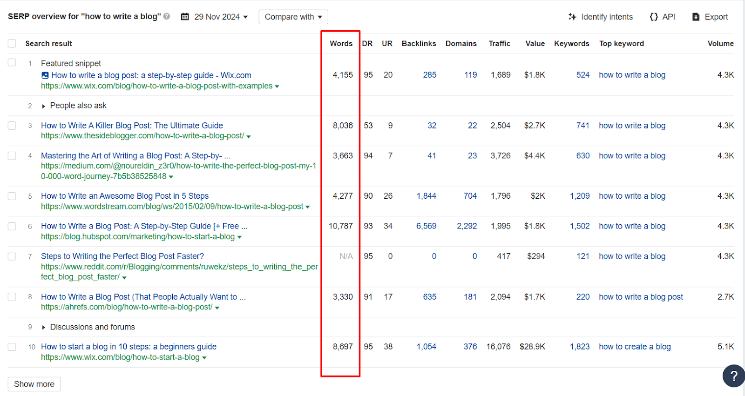This screenshot has width=745, height=396.
Task: Toggle the select-all checkbox in the header
Action: click(x=12, y=43)
